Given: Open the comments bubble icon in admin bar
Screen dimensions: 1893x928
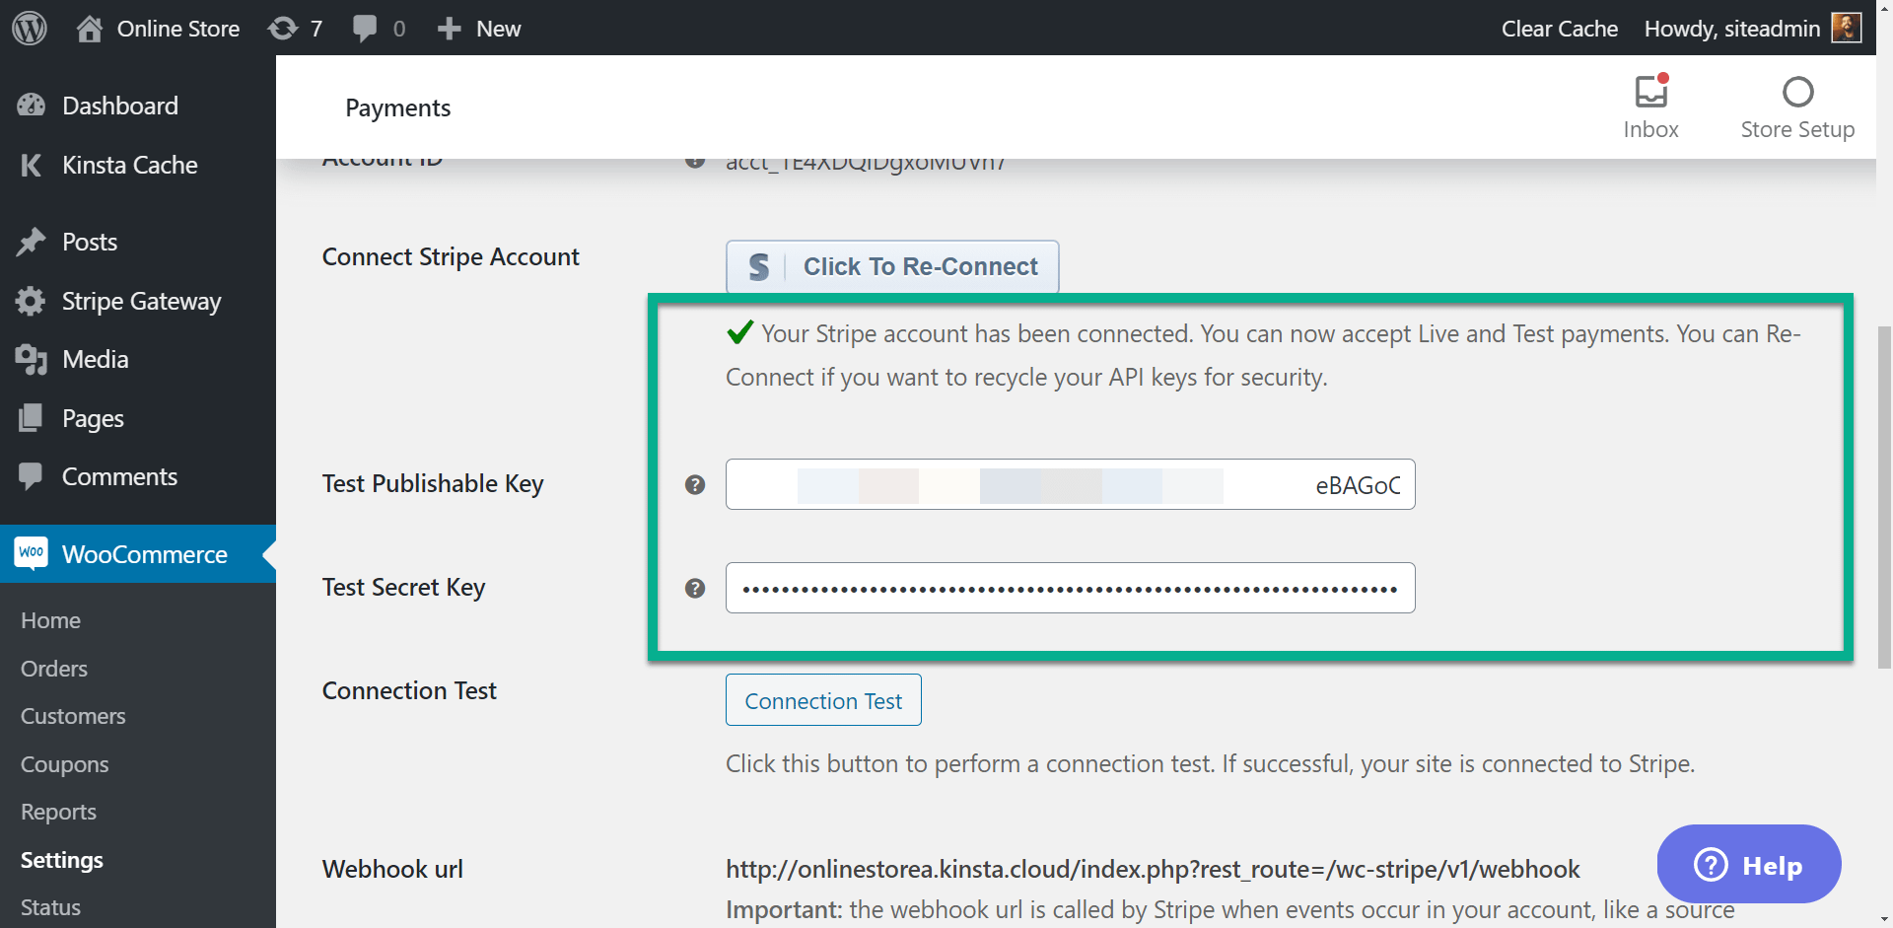Looking at the screenshot, I should 365,29.
